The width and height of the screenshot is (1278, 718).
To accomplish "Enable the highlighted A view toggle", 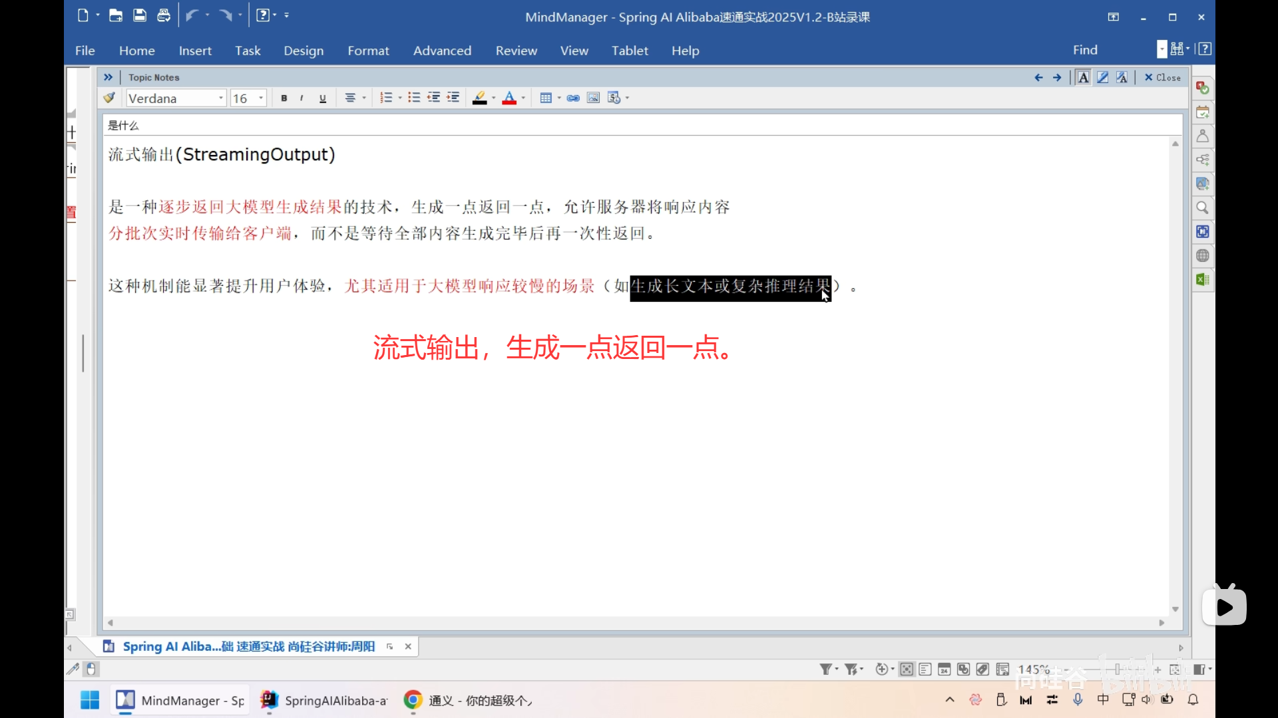I will click(1083, 77).
